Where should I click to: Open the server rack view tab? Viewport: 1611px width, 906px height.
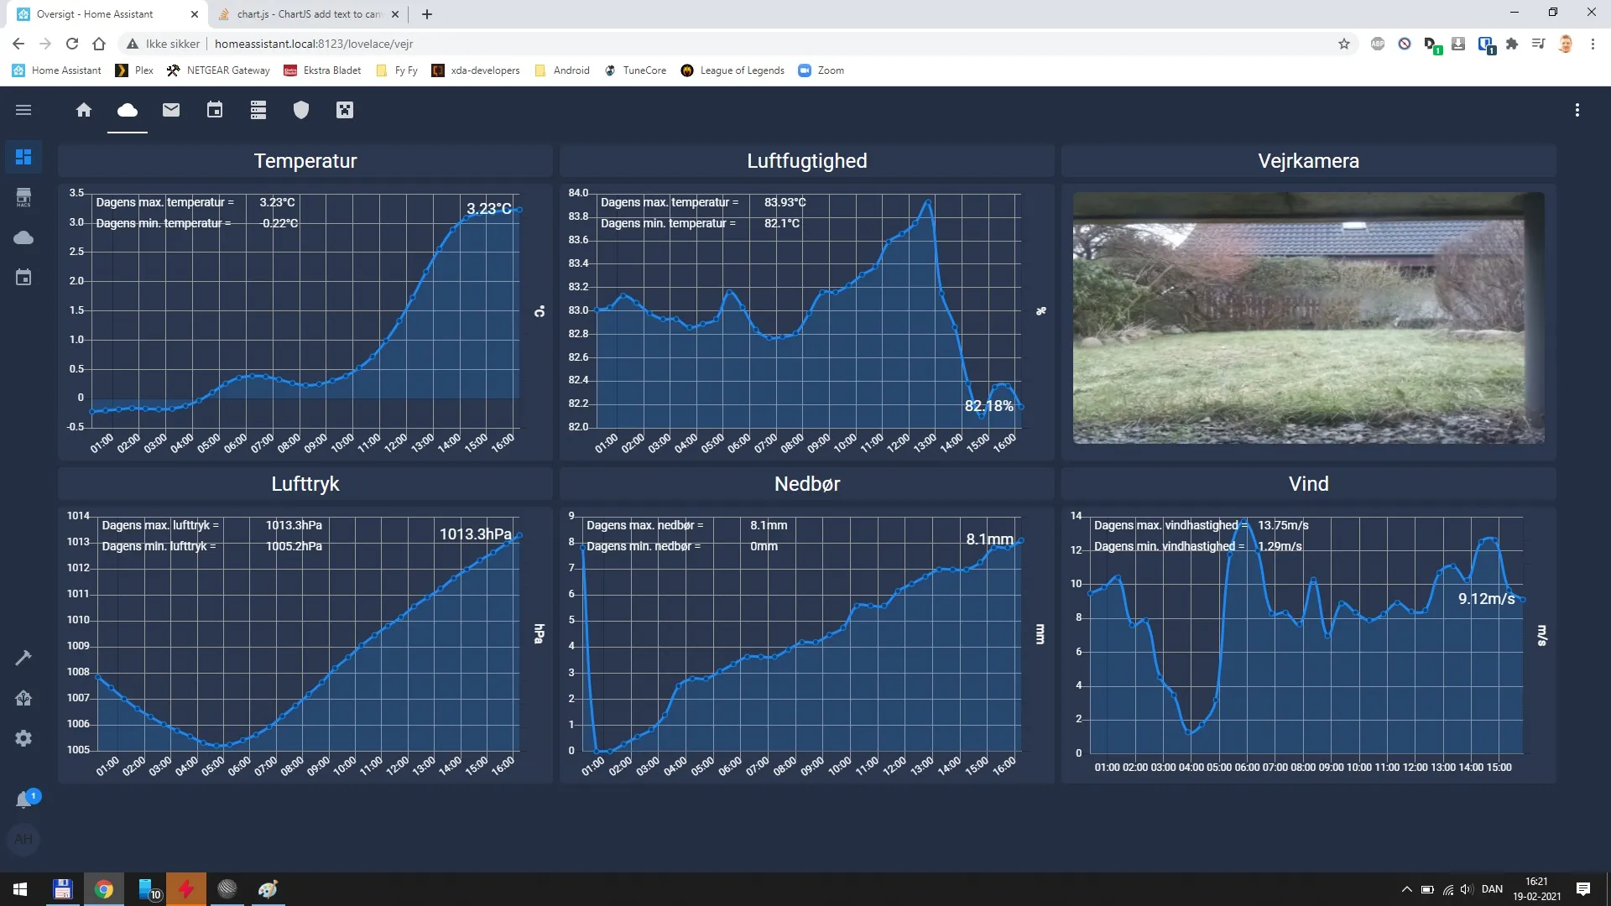[x=258, y=110]
